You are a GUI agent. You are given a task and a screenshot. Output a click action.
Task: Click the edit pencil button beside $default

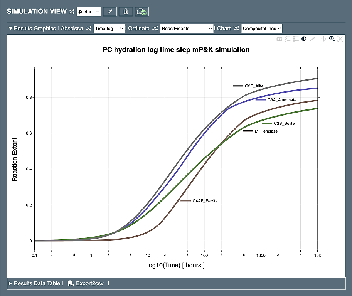point(110,12)
